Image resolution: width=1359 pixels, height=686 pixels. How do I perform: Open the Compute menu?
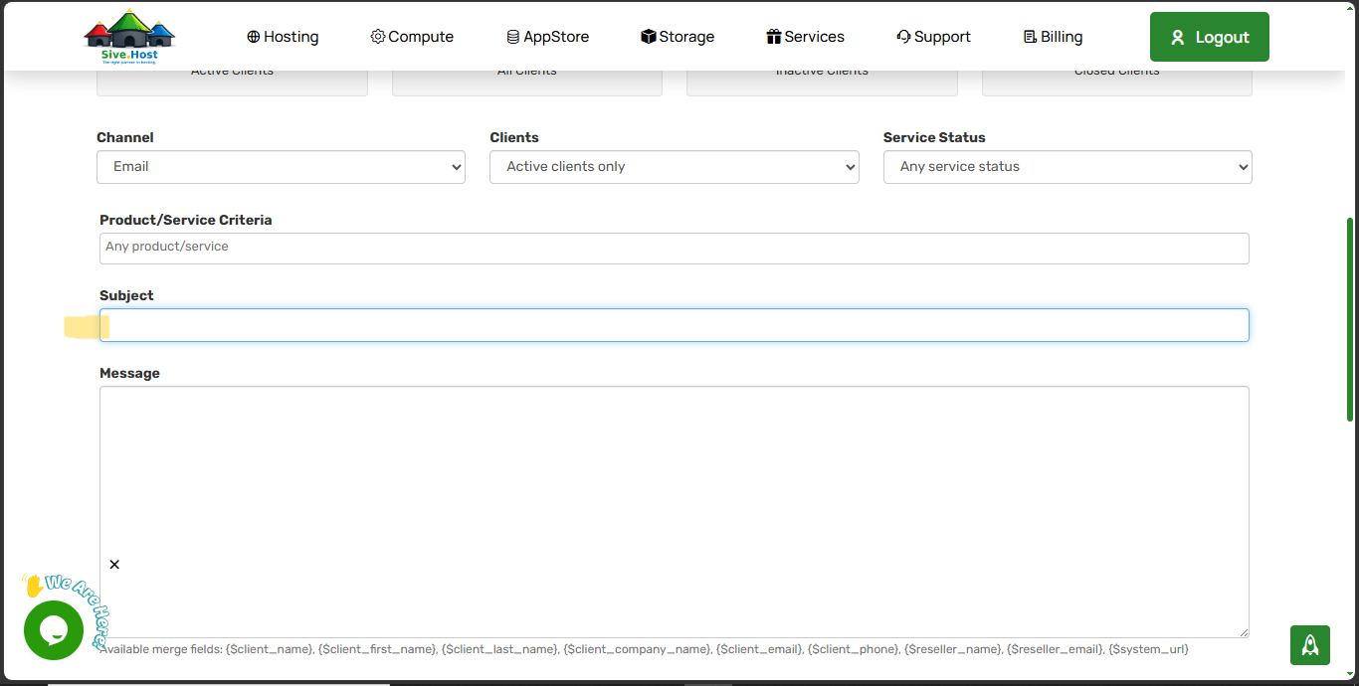click(x=412, y=37)
